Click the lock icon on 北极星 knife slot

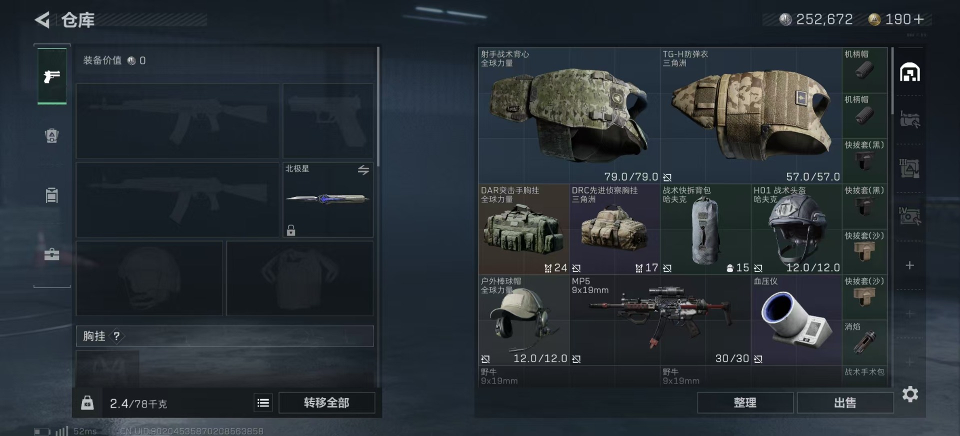coord(291,230)
